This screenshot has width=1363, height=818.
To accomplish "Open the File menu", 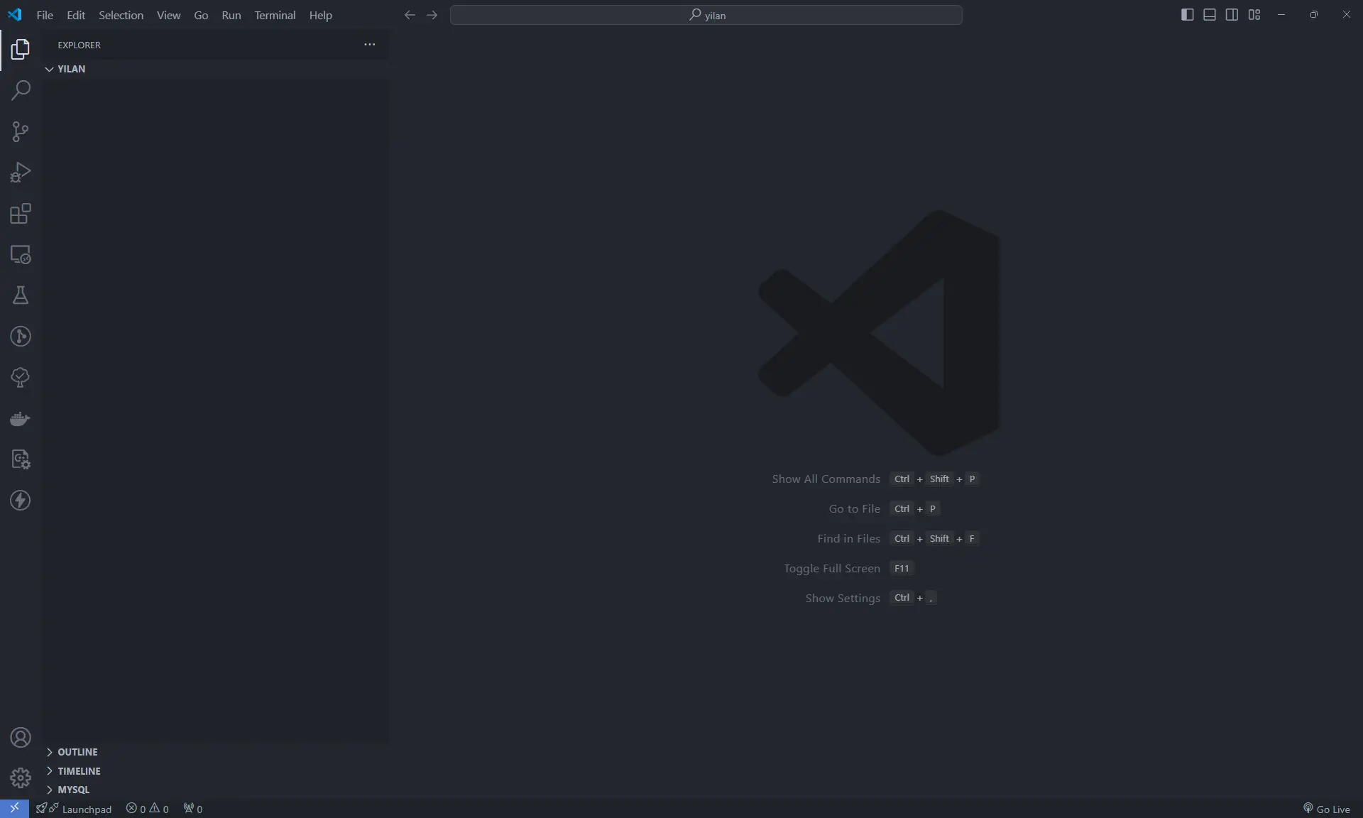I will pos(45,15).
